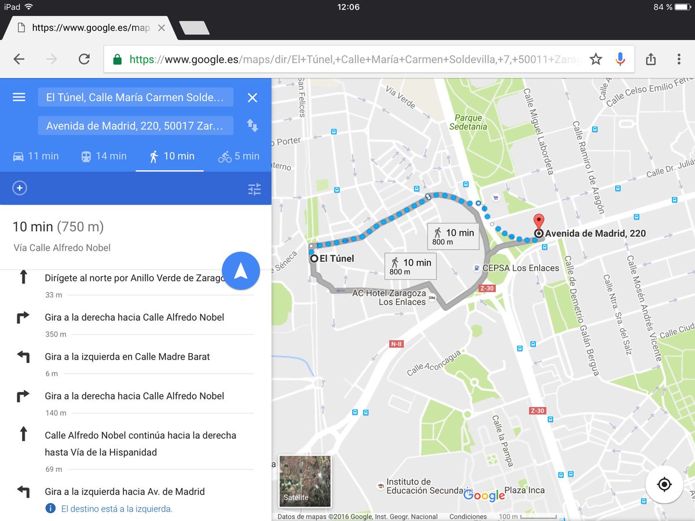The image size is (695, 521).
Task: Click the 12:06 clock in status bar
Action: pos(348,7)
